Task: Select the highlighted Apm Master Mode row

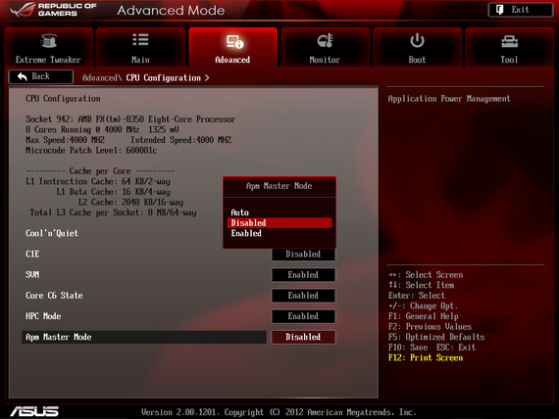Action: pos(143,337)
